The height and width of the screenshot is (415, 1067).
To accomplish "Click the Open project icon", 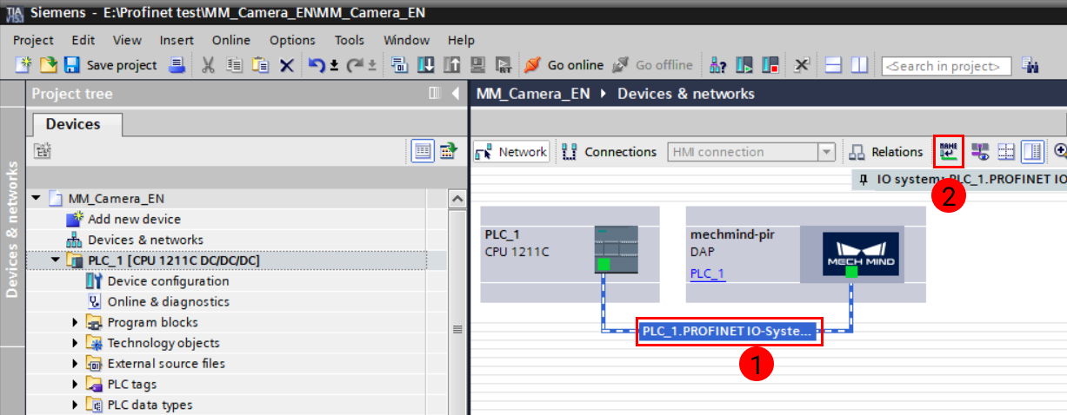I will (48, 65).
